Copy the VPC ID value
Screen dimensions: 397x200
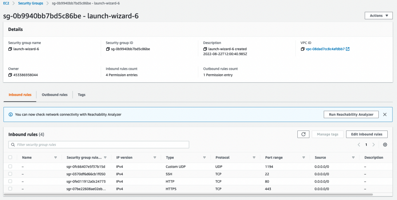[302, 49]
